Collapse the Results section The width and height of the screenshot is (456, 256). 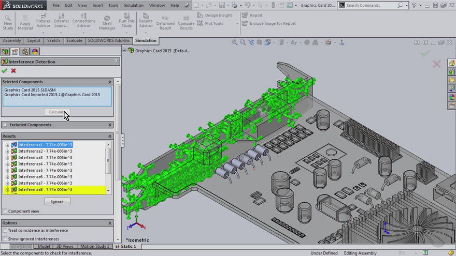[x=110, y=136]
